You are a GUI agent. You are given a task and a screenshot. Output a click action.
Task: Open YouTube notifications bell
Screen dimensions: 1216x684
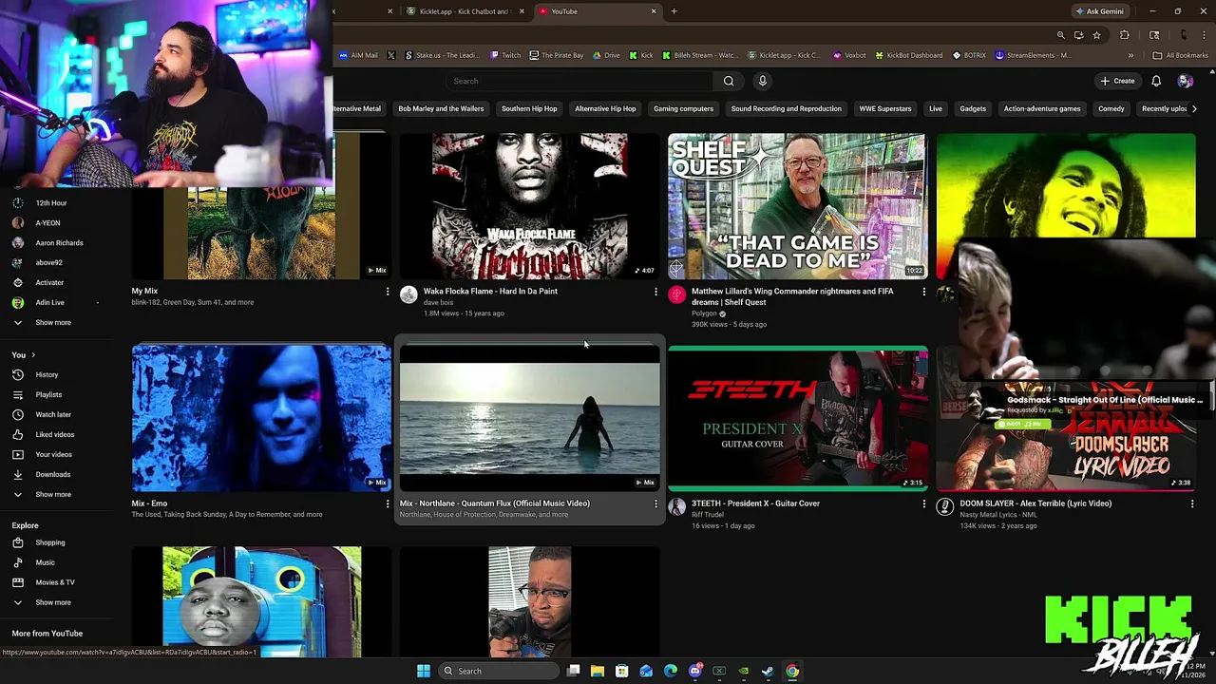coord(1156,81)
